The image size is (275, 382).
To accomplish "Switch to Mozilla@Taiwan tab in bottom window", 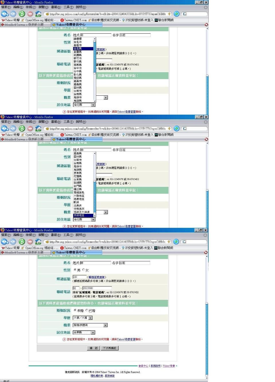I will (25, 252).
